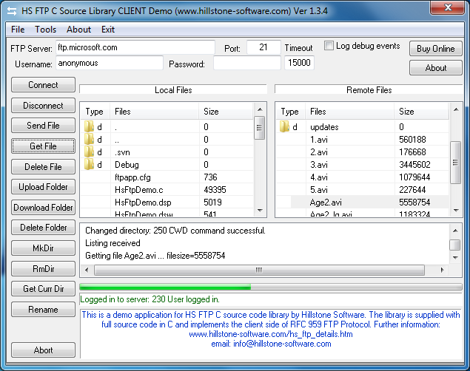Click the Rename button
Image resolution: width=470 pixels, height=371 pixels.
(43, 310)
